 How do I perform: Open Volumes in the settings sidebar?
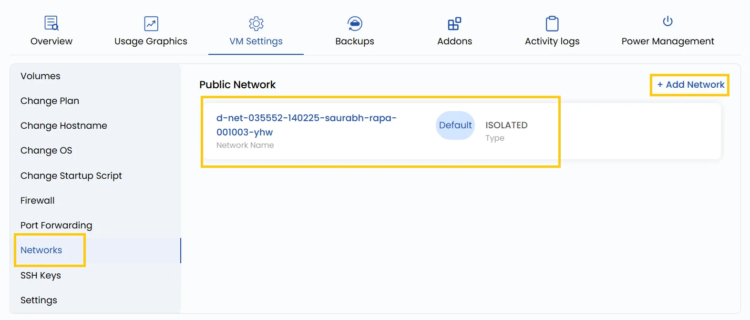(x=41, y=76)
